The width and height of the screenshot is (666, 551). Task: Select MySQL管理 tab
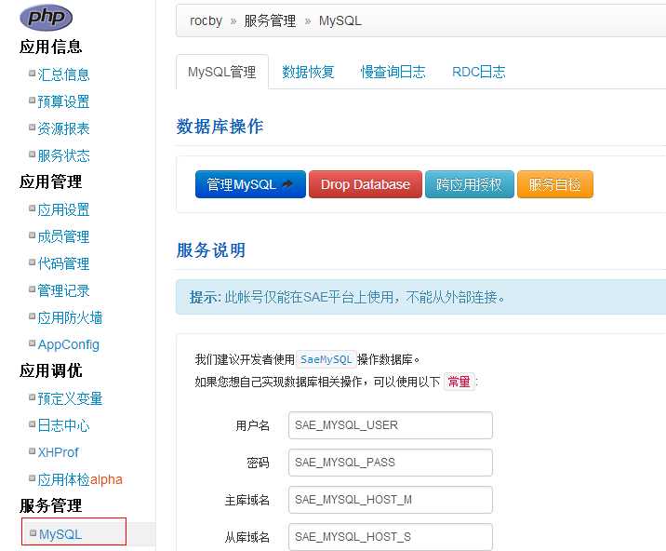click(x=222, y=72)
